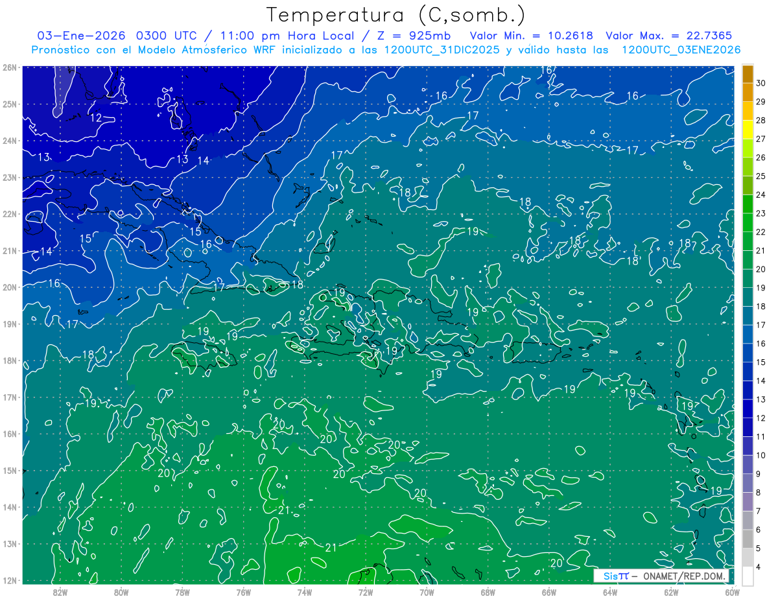The height and width of the screenshot is (601, 778).
Task: Click the color scale label 25
Action: click(x=761, y=176)
